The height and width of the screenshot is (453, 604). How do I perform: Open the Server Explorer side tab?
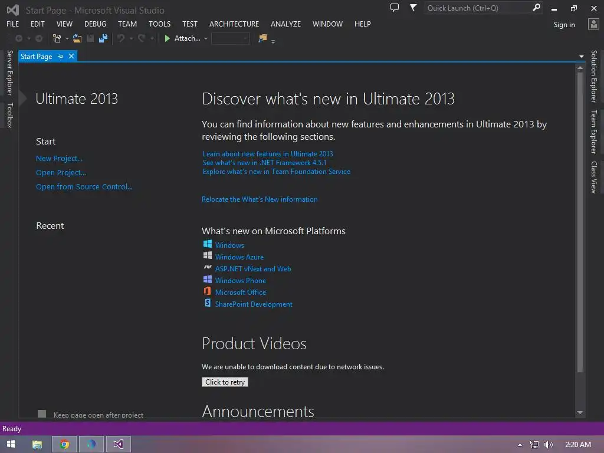9,73
